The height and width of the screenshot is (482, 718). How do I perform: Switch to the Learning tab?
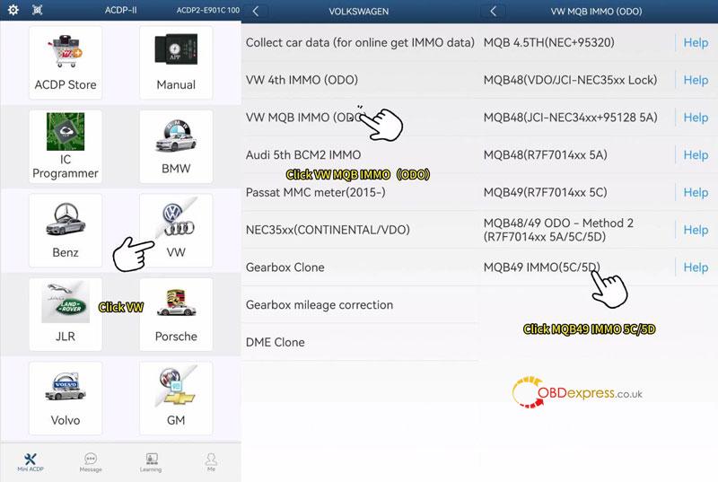coord(151,462)
